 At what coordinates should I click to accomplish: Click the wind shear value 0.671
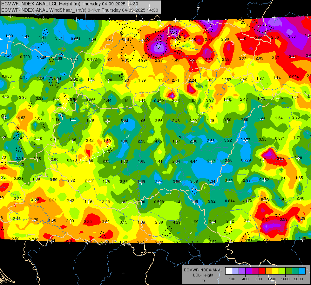coord(280,138)
